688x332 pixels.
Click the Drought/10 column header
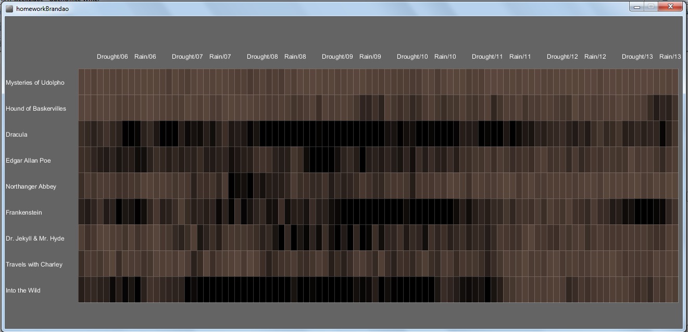(x=412, y=57)
